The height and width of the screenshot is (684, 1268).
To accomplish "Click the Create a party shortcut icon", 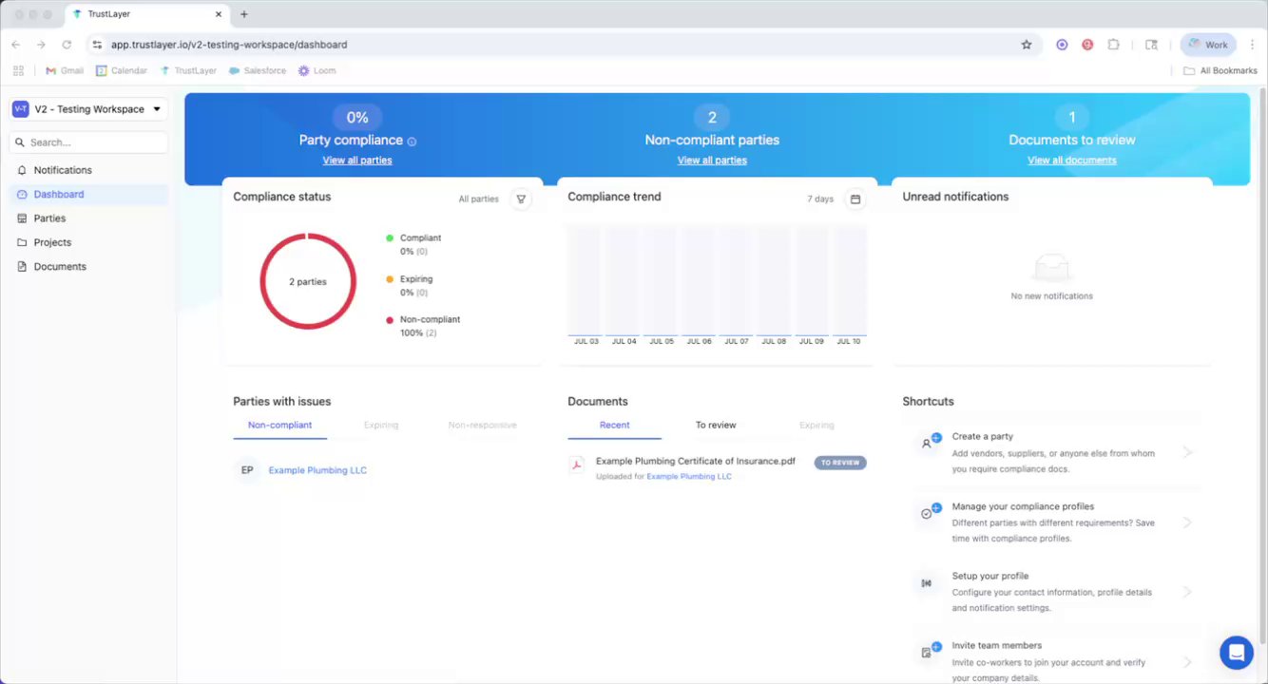I will (x=930, y=443).
